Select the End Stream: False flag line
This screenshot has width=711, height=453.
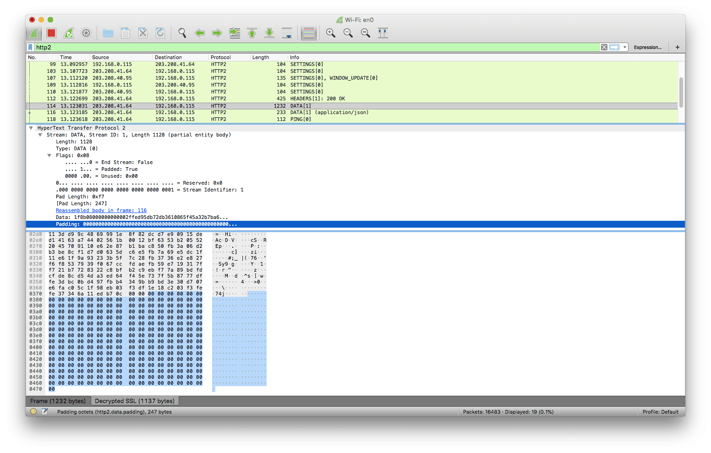109,162
